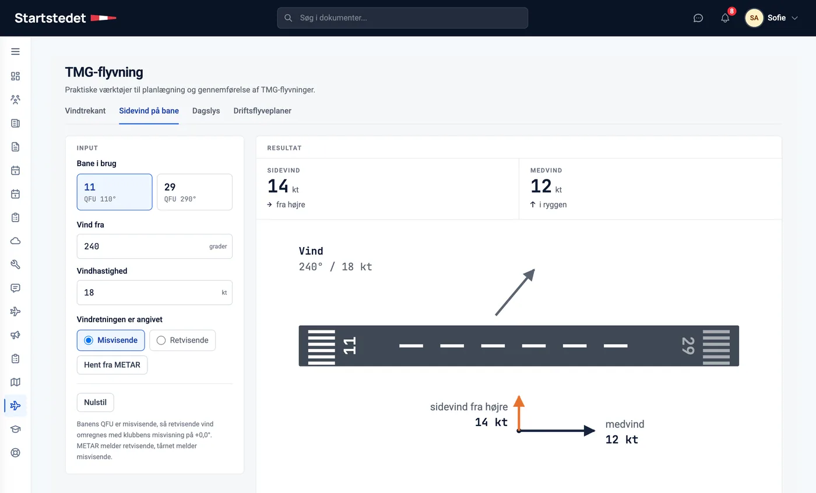The image size is (816, 493).
Task: Open the lifebuoy help icon in sidebar
Action: (15, 453)
